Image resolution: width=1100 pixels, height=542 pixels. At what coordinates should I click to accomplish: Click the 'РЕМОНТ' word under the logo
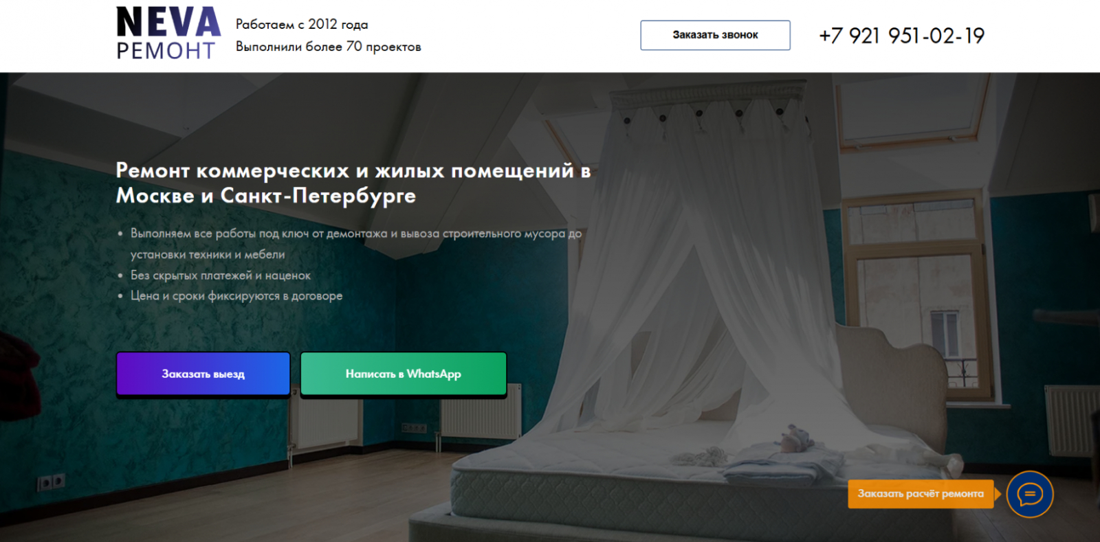coord(166,51)
